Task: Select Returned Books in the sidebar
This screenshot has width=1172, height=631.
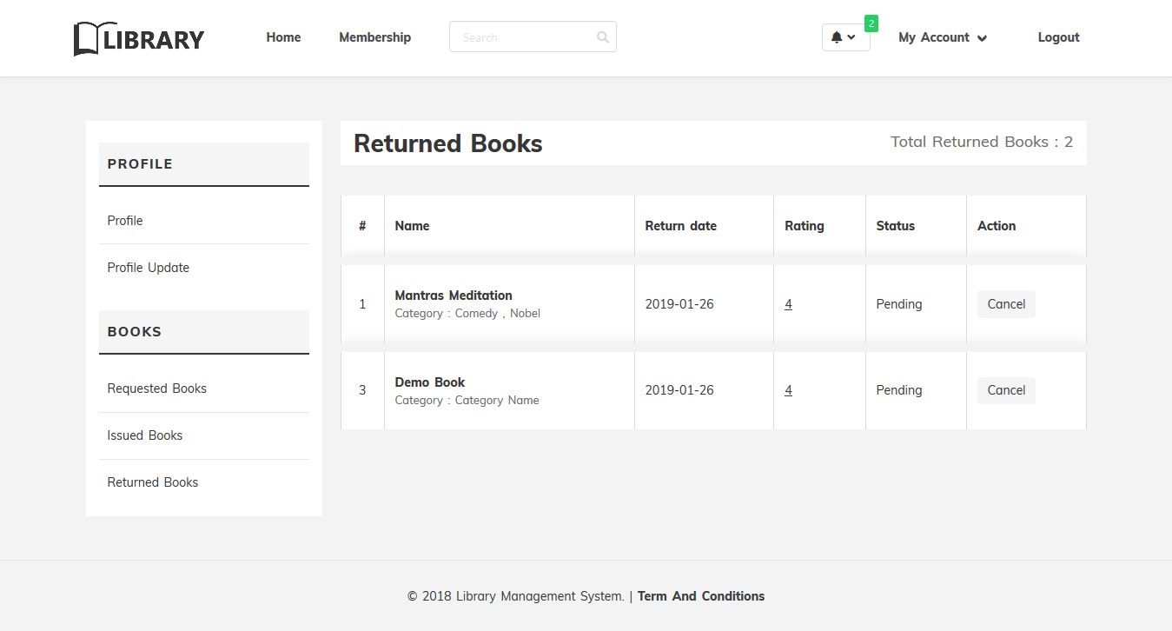Action: pos(152,482)
